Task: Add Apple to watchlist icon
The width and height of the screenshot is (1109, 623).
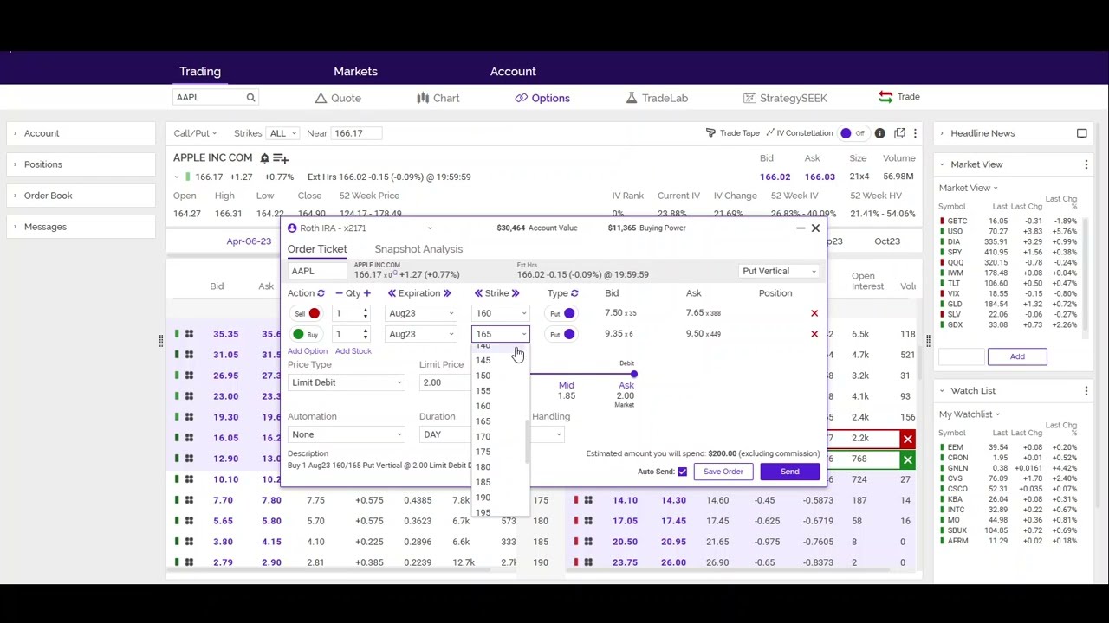Action: pos(281,158)
